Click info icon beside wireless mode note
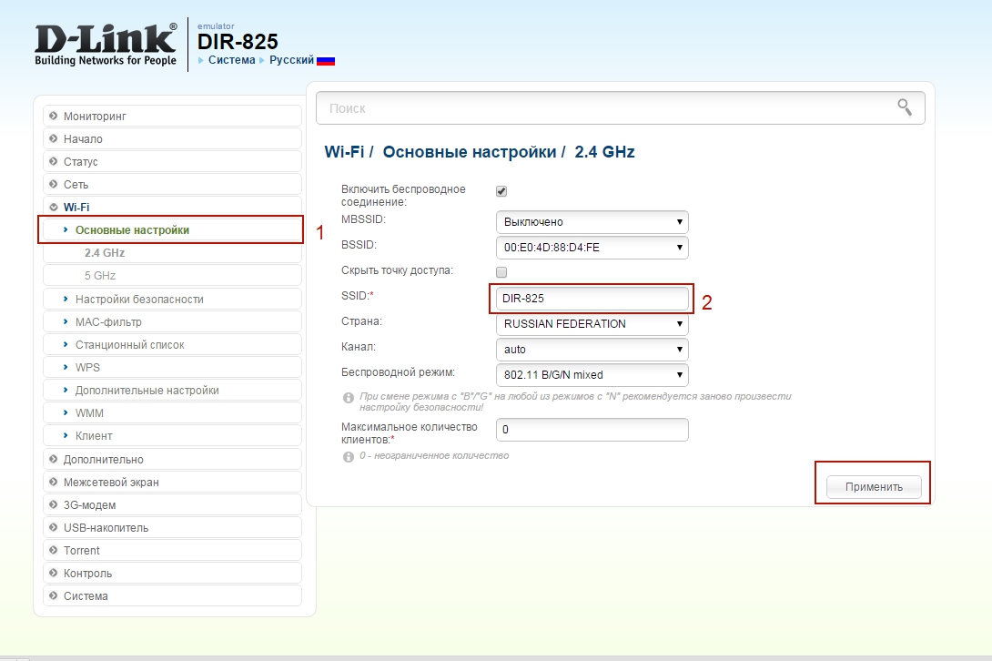This screenshot has width=992, height=661. click(x=348, y=398)
